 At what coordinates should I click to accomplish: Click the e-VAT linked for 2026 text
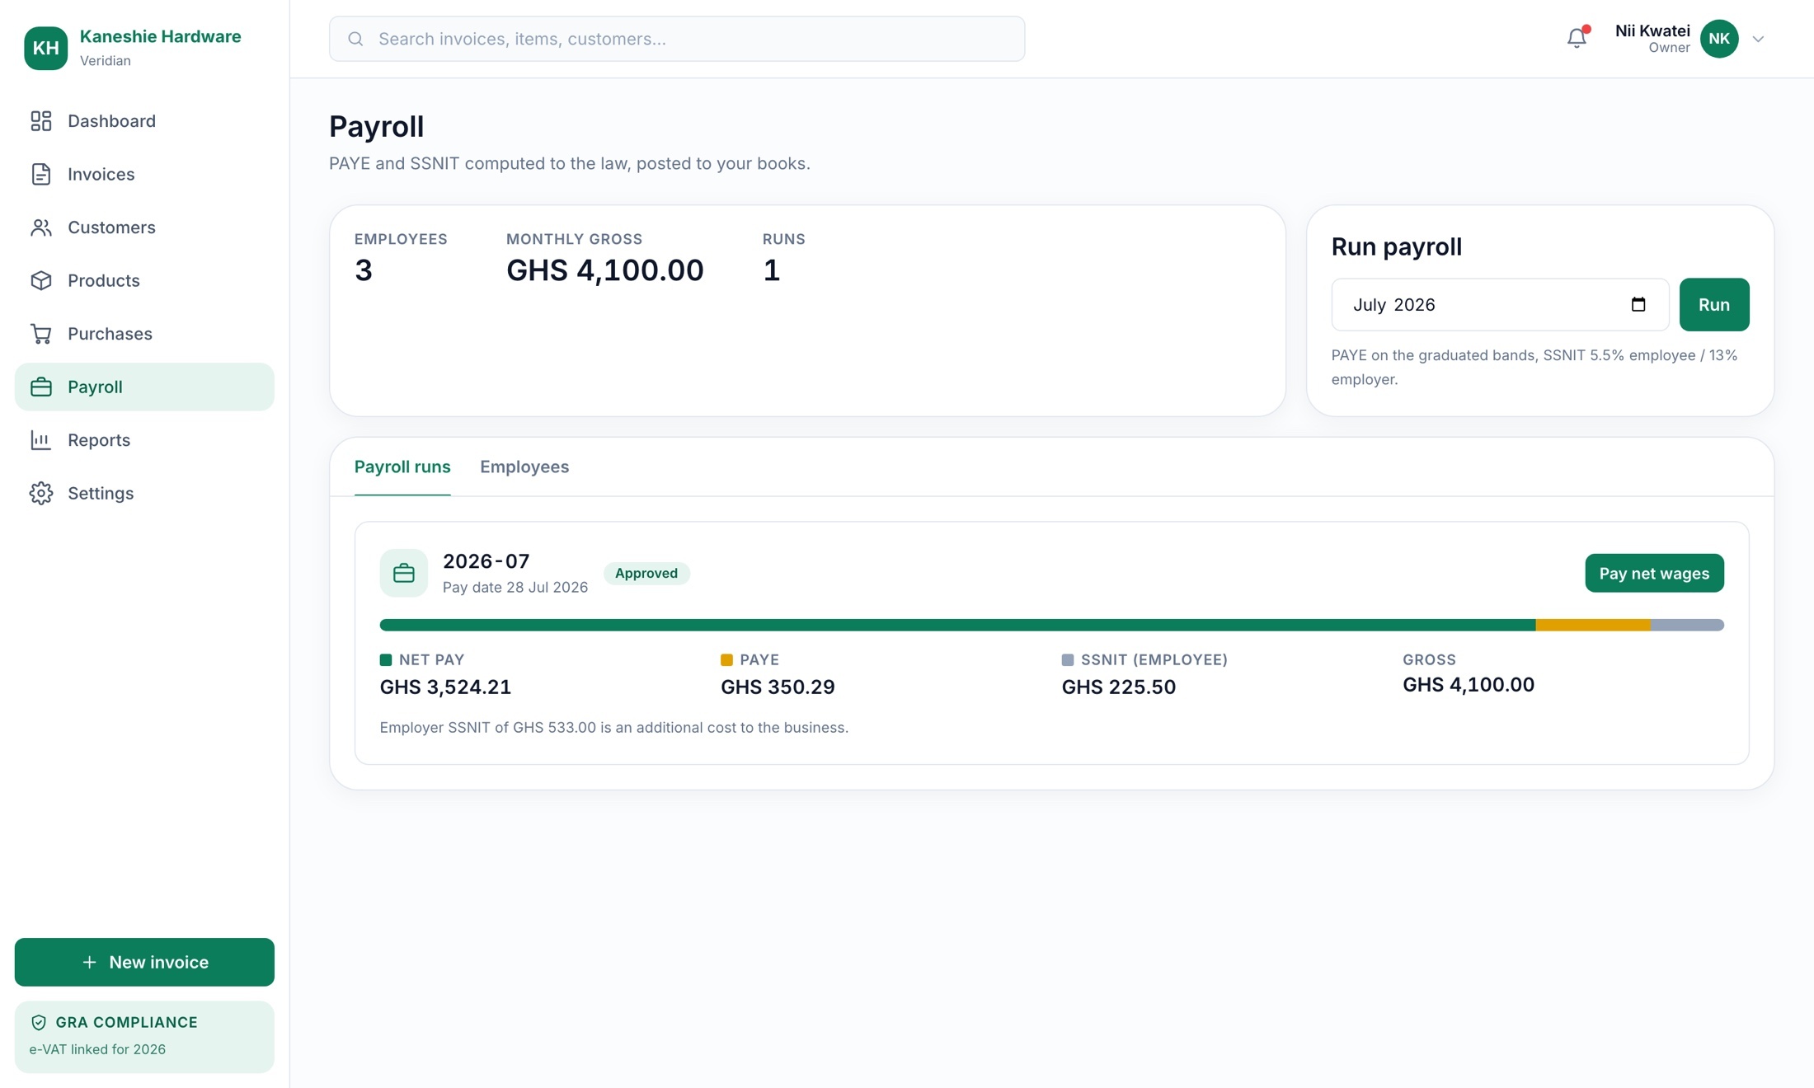97,1049
